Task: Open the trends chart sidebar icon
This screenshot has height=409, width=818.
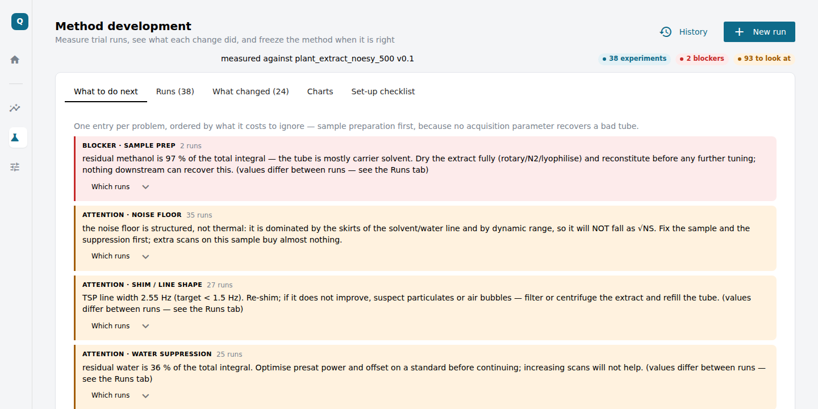Action: (x=15, y=108)
